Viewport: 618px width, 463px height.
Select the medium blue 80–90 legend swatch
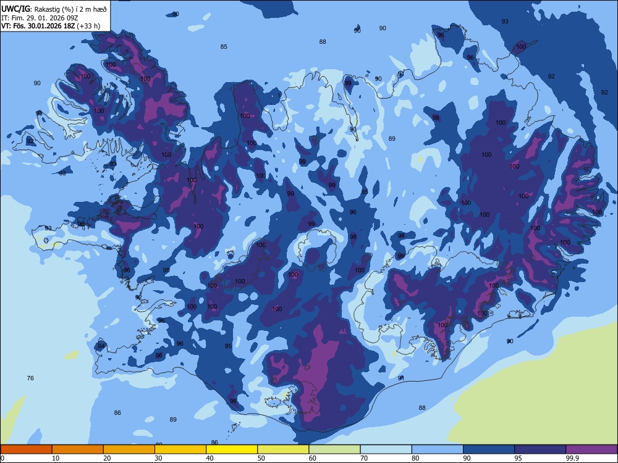click(x=438, y=449)
